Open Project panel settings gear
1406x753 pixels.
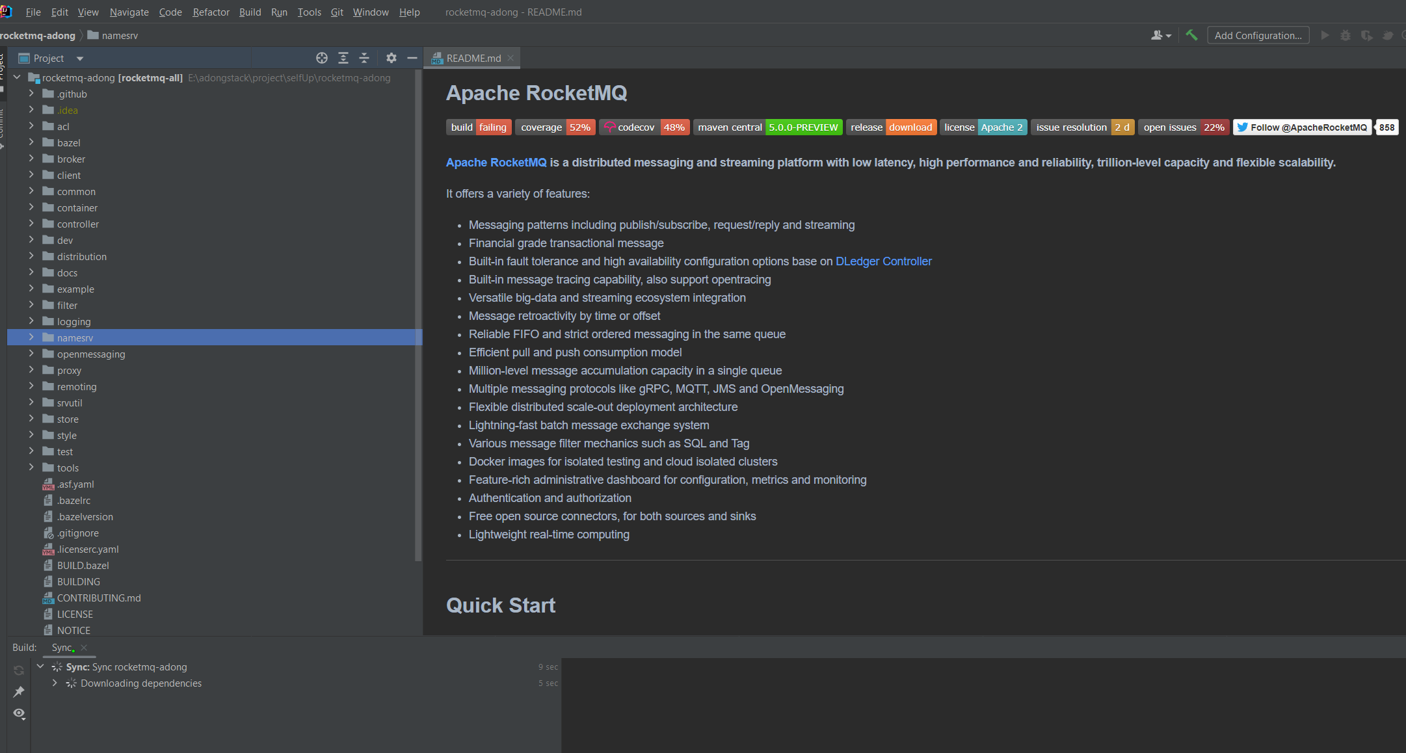point(391,58)
